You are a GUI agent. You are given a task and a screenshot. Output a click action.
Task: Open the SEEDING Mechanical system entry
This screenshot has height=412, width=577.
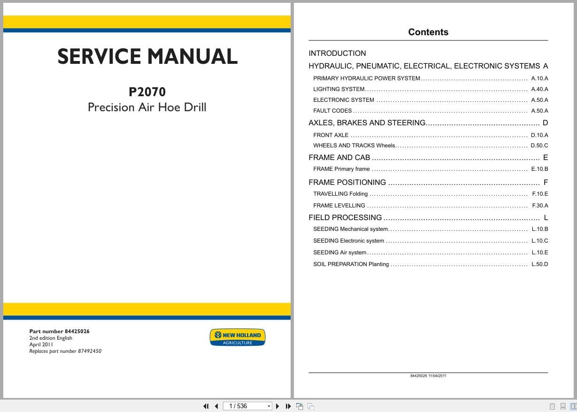click(x=431, y=229)
